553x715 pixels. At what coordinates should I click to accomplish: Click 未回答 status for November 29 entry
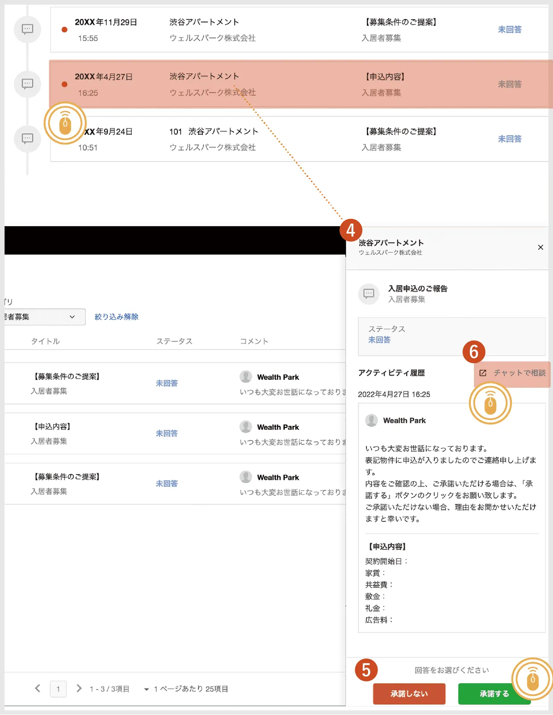click(510, 29)
